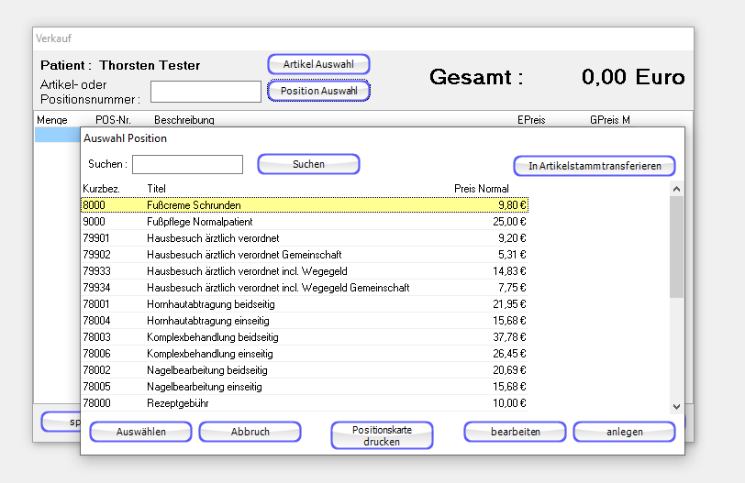This screenshot has height=483, width=745.
Task: Select row 78002 Nagelbearbeitung beidseitig
Action: tap(305, 370)
